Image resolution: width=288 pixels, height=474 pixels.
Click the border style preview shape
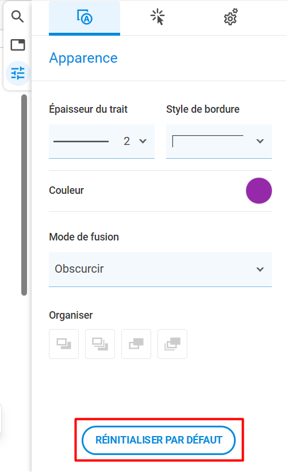tap(208, 141)
